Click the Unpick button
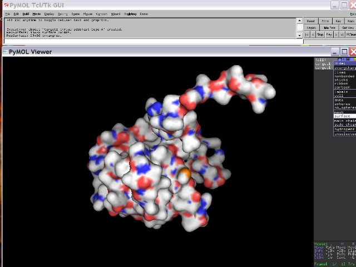Image resolution: width=356 pixels, height=267 pixels. click(x=311, y=28)
